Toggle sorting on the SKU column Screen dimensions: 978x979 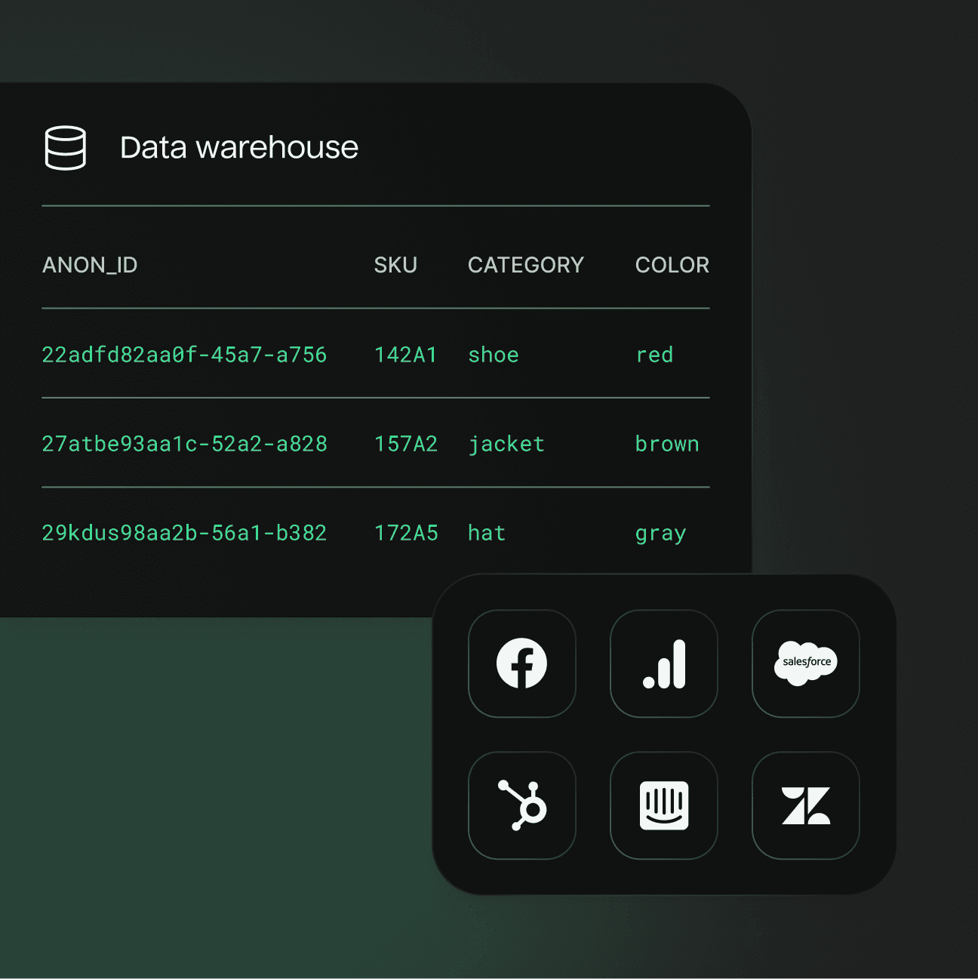pos(396,265)
